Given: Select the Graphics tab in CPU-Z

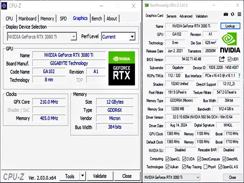Looking at the screenshot, I should 80,18.
